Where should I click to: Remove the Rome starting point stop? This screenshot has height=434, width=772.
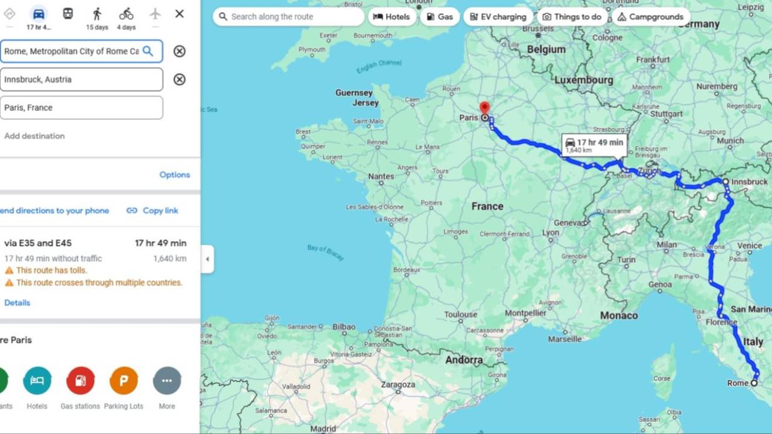coord(179,51)
